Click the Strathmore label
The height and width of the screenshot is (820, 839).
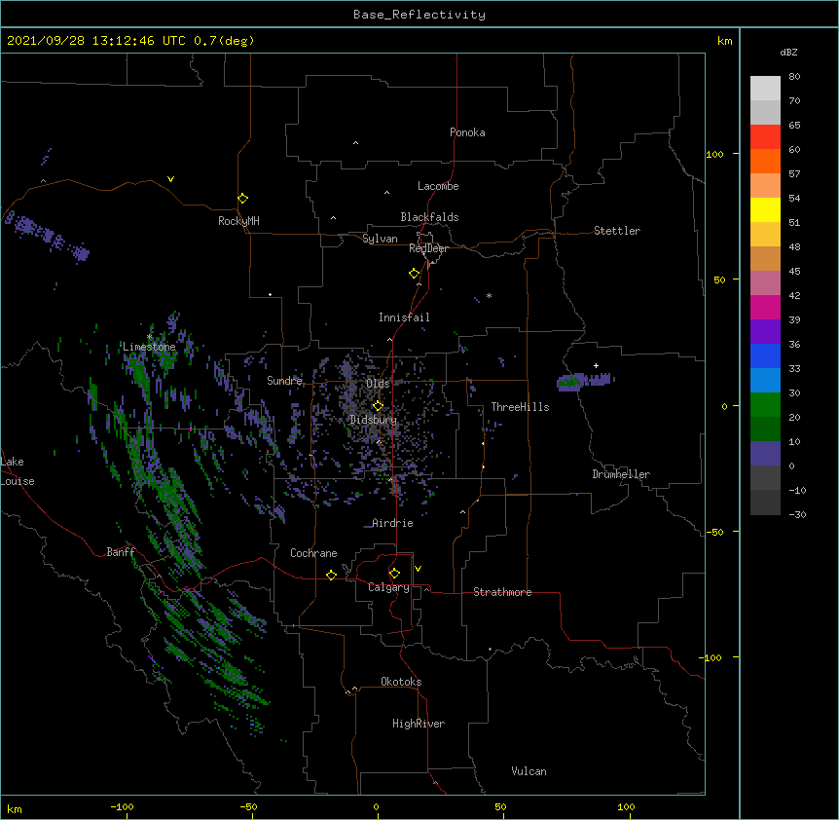[x=502, y=592]
